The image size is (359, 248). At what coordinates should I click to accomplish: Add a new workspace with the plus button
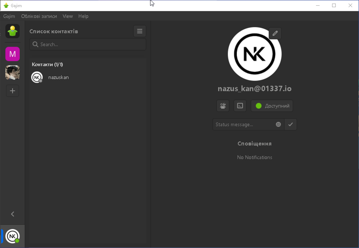pos(13,91)
